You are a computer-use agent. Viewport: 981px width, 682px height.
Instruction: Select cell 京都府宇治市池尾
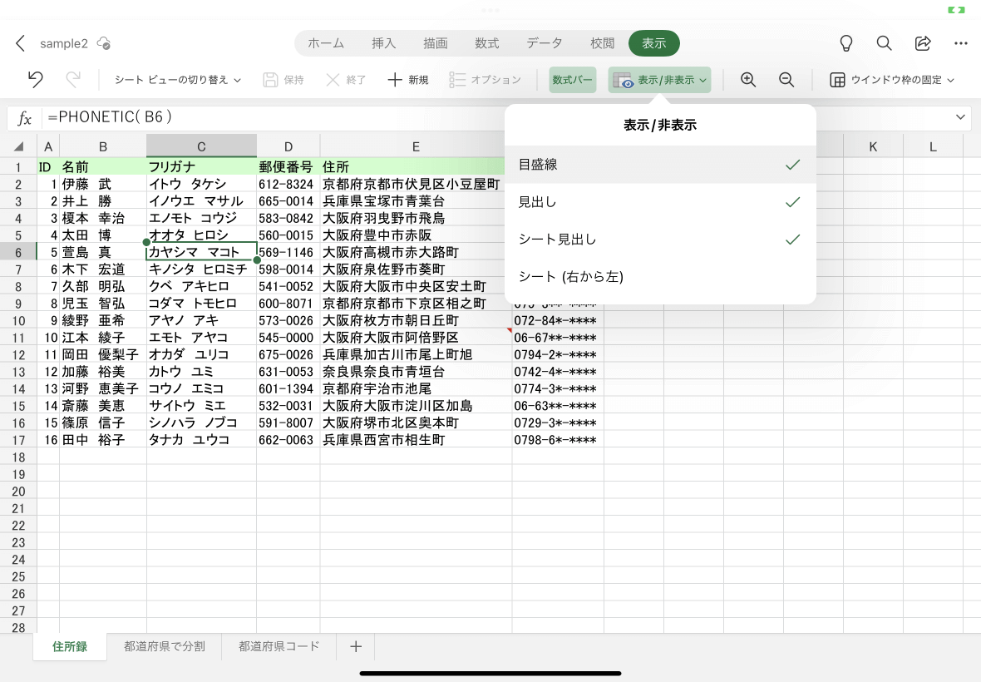pyautogui.click(x=416, y=388)
